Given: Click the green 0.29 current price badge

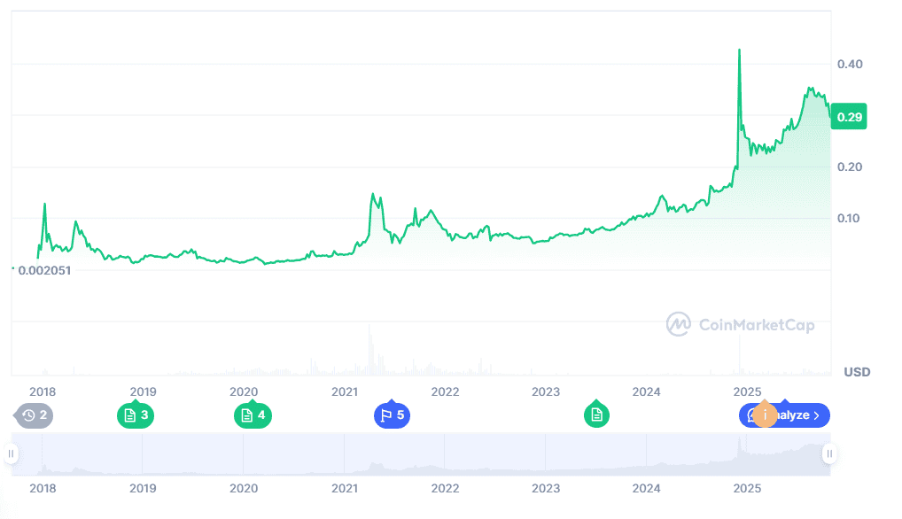Looking at the screenshot, I should pos(848,116).
